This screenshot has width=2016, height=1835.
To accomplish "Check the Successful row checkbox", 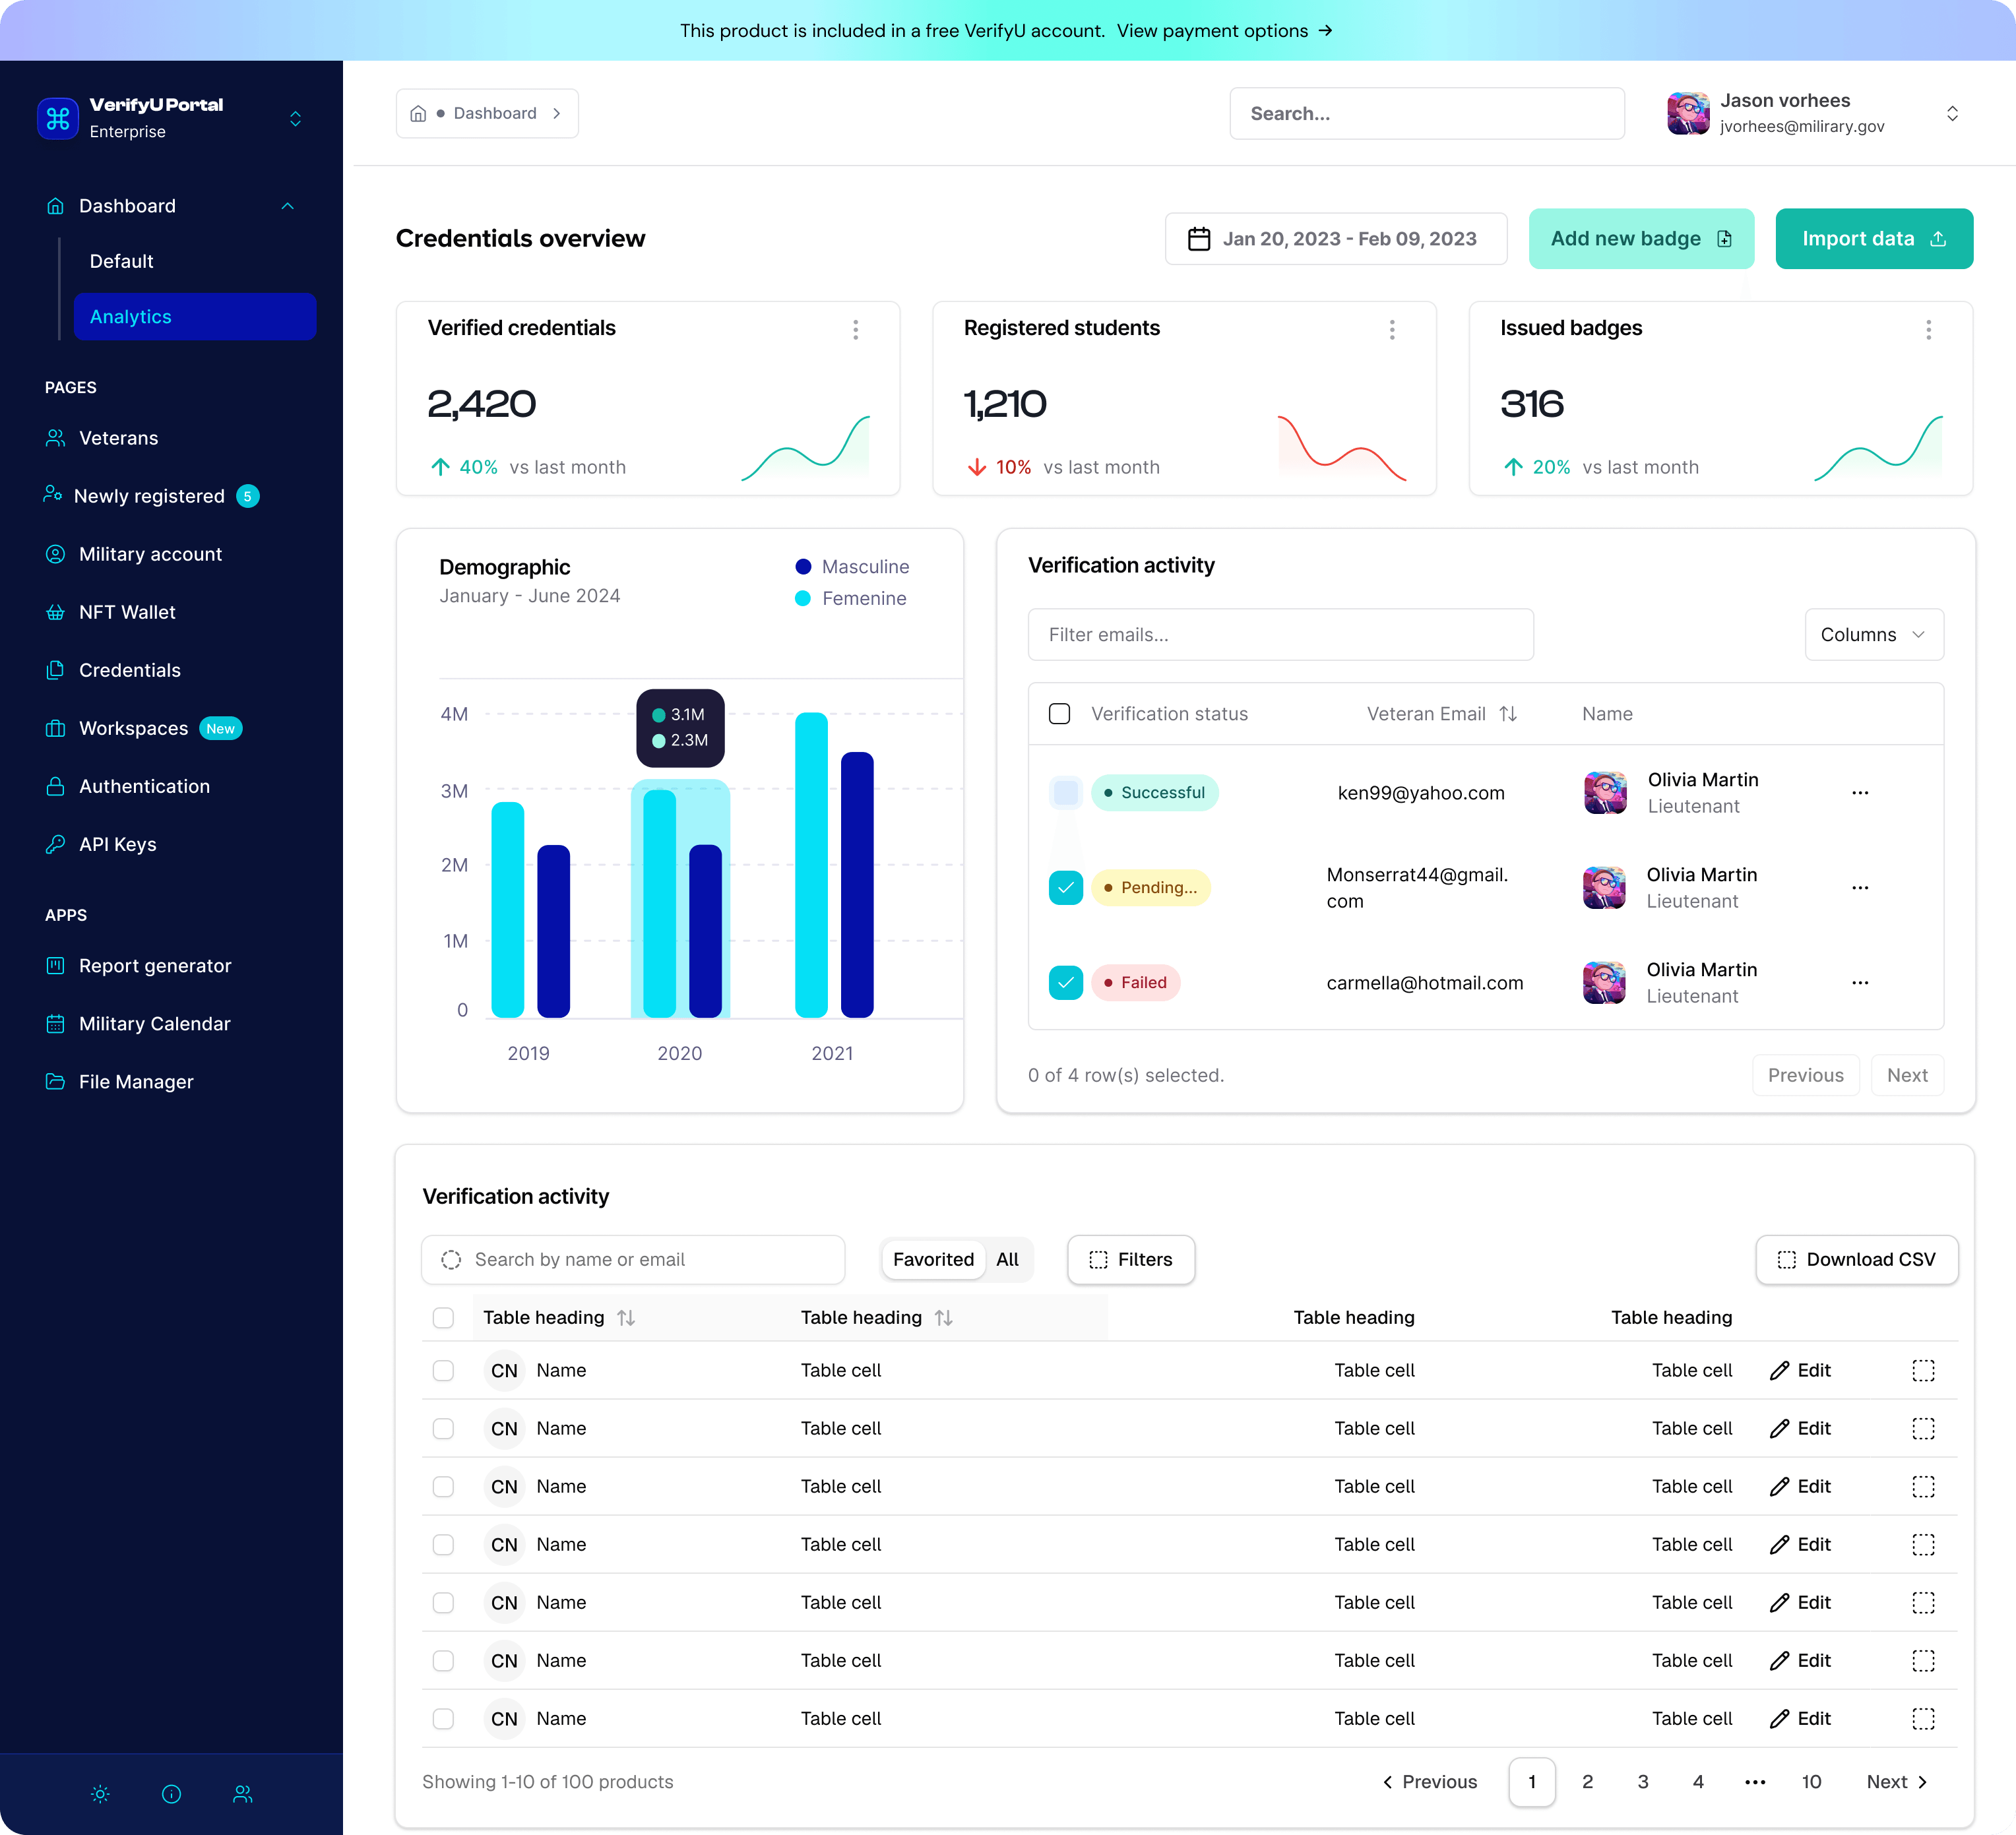I will [1066, 792].
